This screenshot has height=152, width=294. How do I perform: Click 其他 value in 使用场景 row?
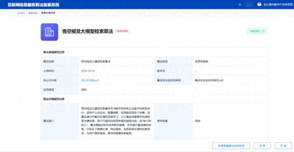coord(198,121)
